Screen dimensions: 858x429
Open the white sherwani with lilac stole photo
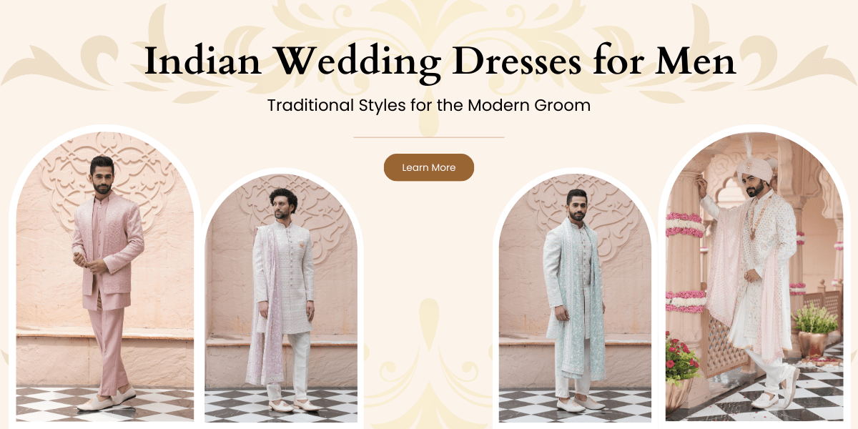point(281,297)
